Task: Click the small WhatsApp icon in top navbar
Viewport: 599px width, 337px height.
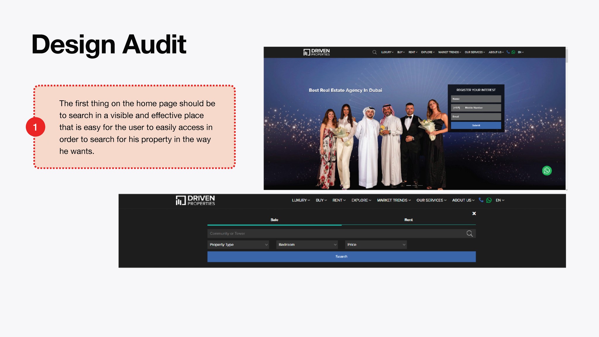Action: tap(513, 52)
